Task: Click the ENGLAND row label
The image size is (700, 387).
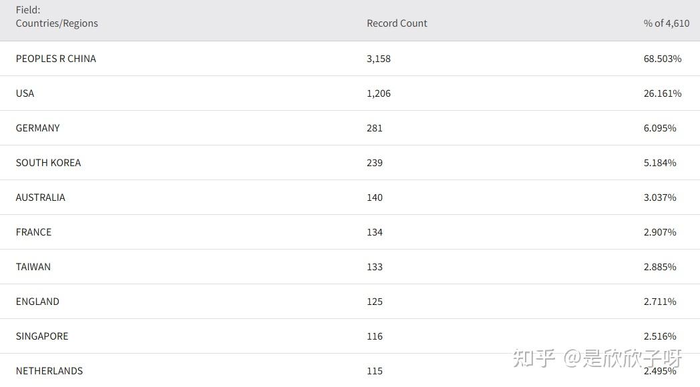Action: 37,302
